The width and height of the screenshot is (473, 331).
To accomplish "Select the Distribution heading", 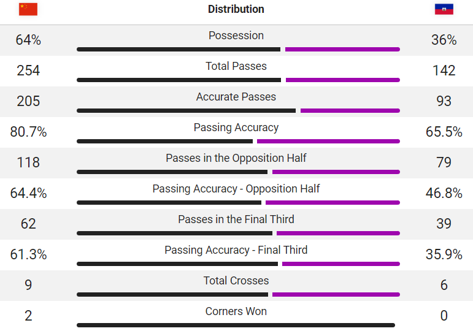I will pyautogui.click(x=236, y=9).
